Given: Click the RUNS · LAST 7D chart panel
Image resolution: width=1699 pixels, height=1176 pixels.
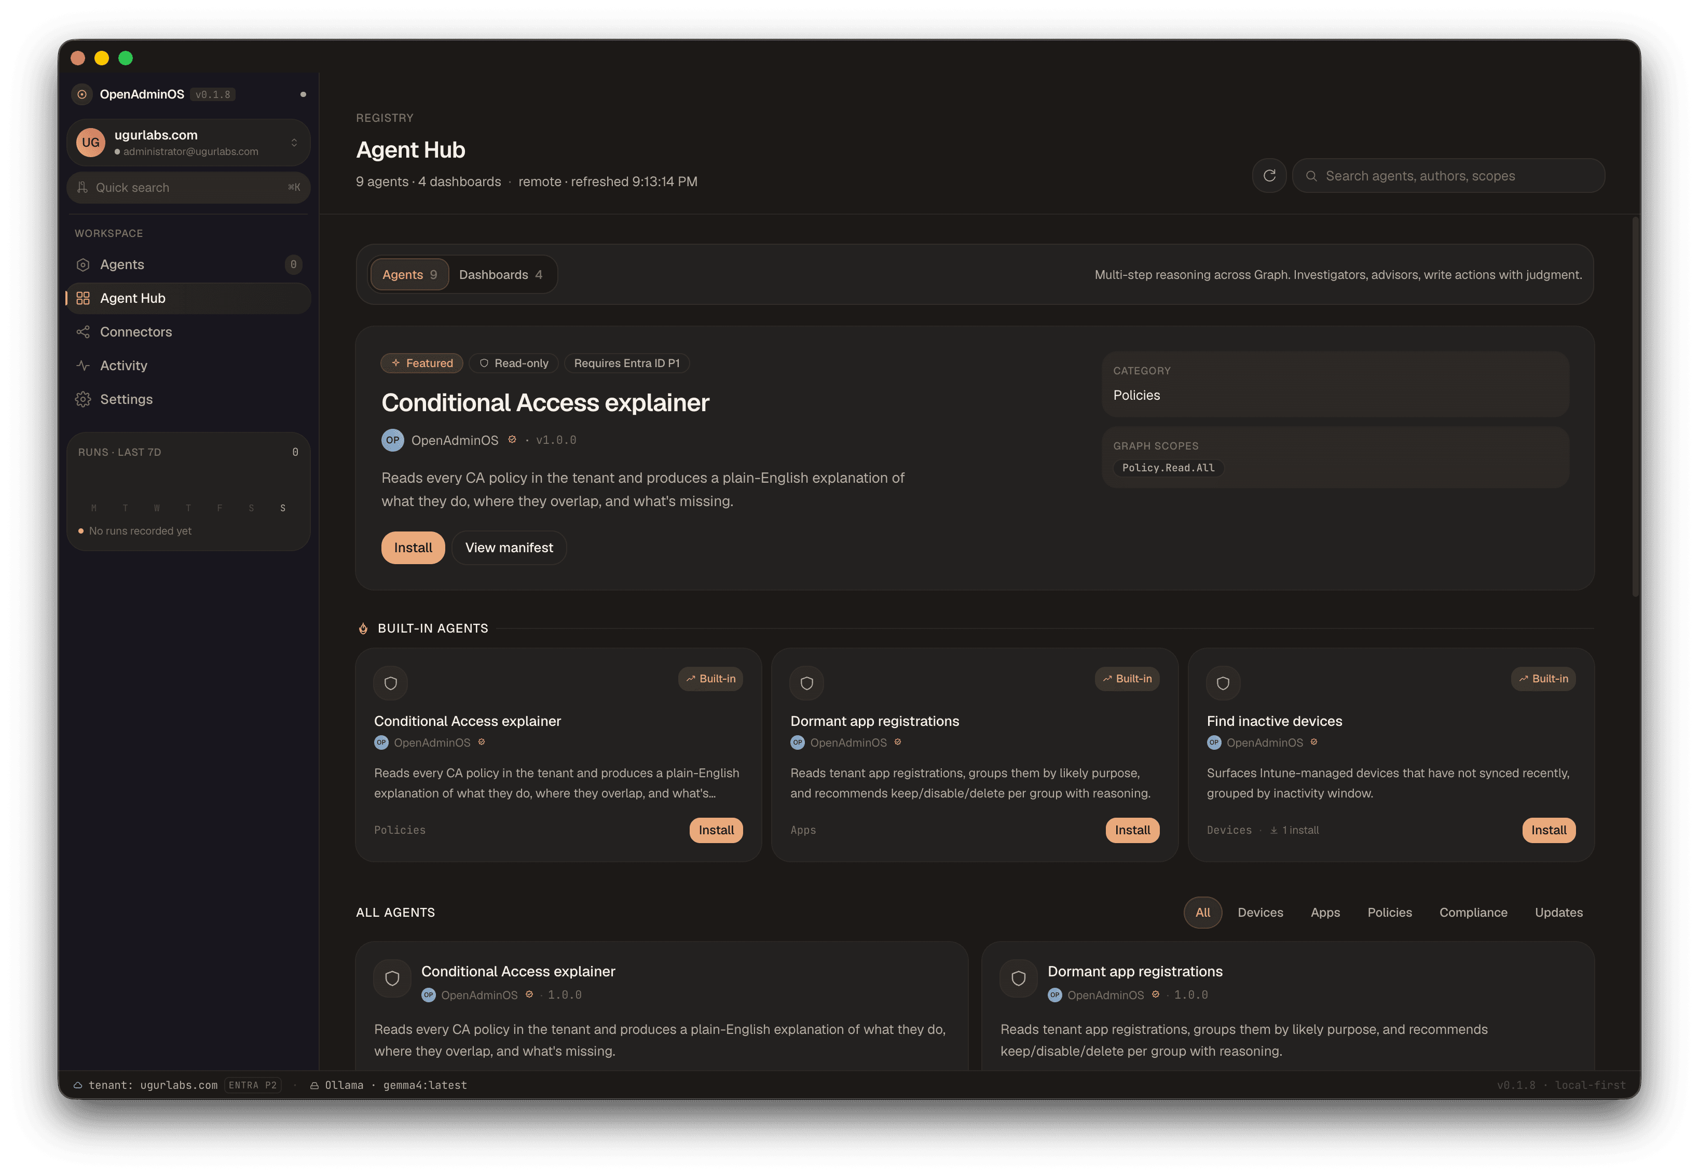Looking at the screenshot, I should coord(188,492).
